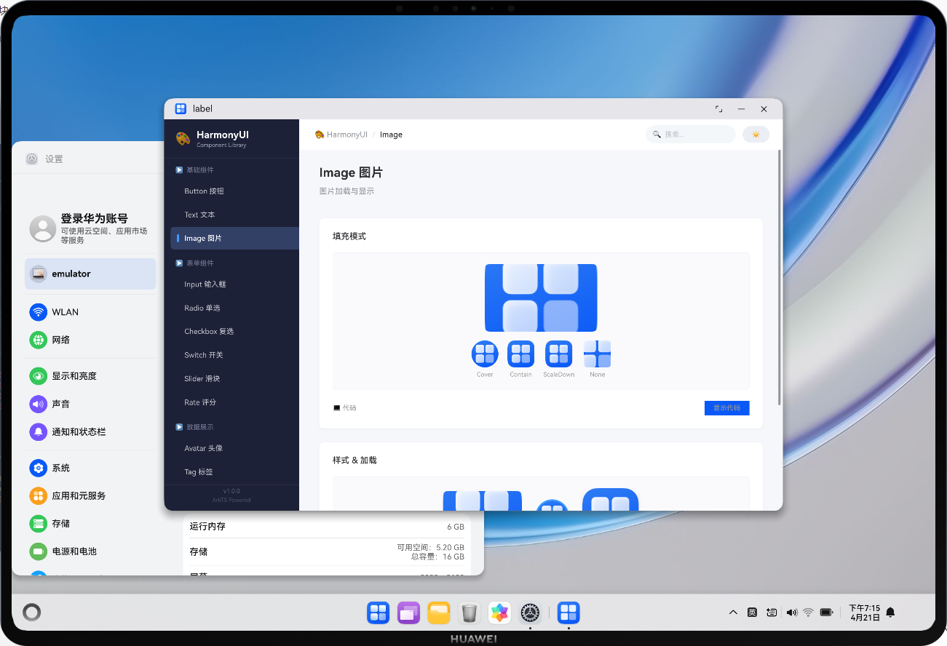Open the trash bin in dock
Screen dimensions: 947x646
pyautogui.click(x=469, y=613)
